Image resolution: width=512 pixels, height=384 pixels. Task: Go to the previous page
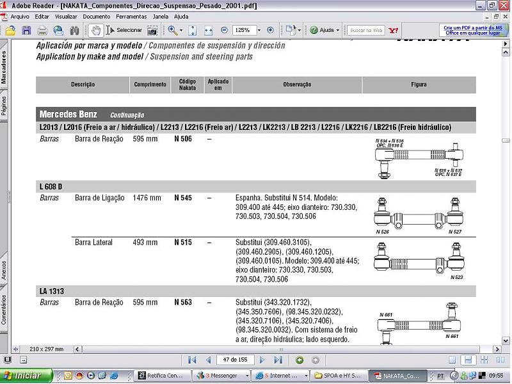(209, 360)
